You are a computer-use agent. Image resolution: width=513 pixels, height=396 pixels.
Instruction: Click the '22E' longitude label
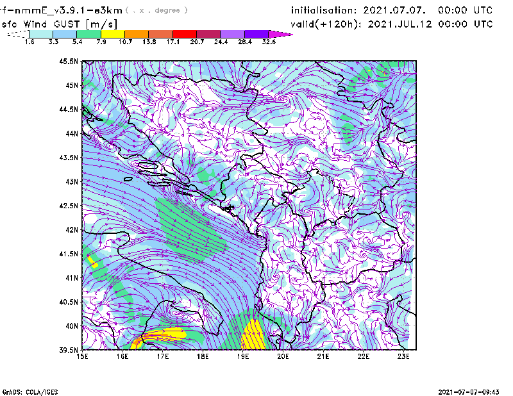coord(364,356)
